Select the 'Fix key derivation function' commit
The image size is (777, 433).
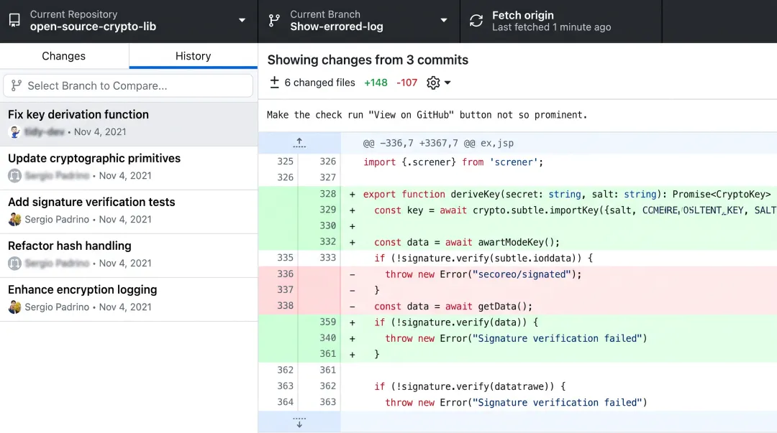click(129, 124)
